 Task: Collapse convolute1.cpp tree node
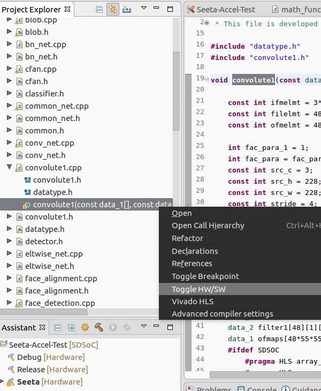9,167
